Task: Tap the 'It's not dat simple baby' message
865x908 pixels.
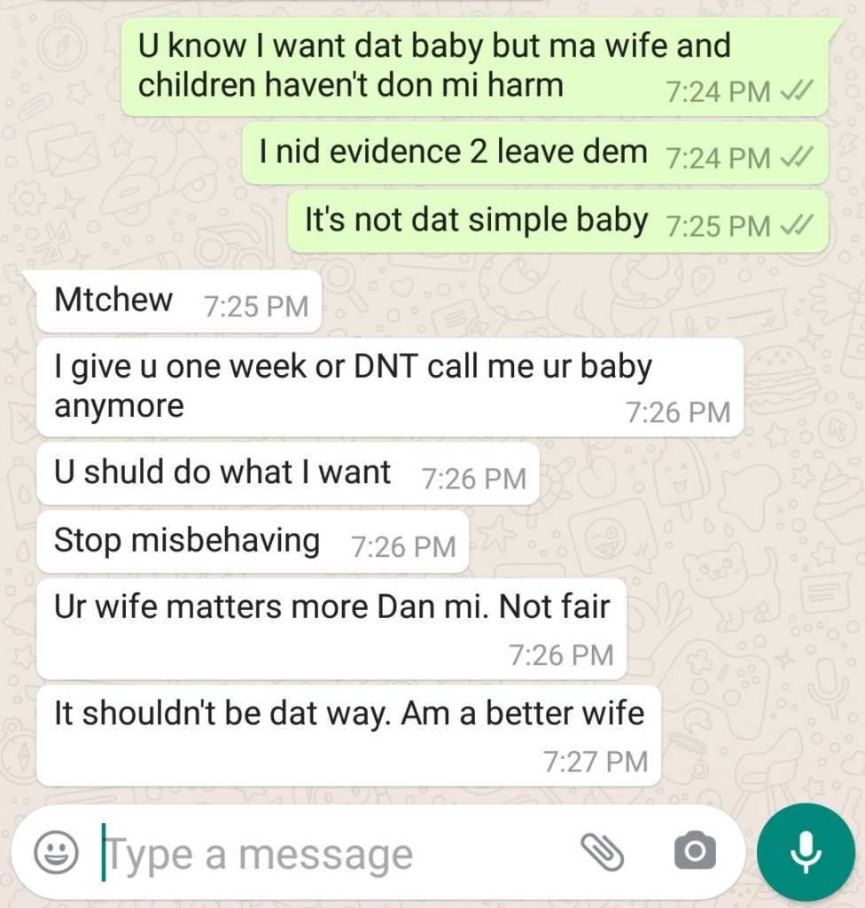Action: pyautogui.click(x=557, y=221)
